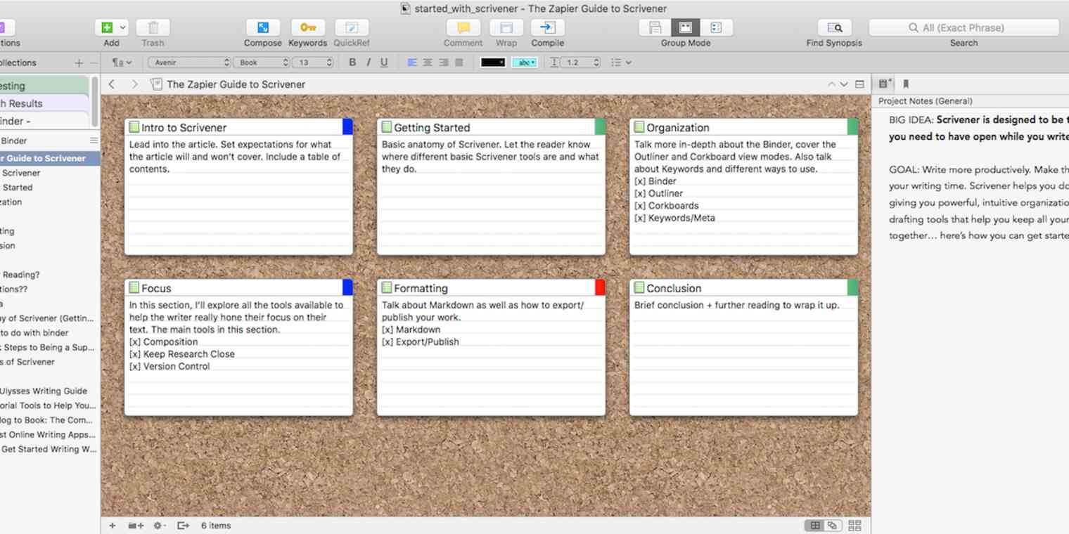The height and width of the screenshot is (534, 1069).
Task: Move the Trash toolbar icon
Action: (153, 28)
